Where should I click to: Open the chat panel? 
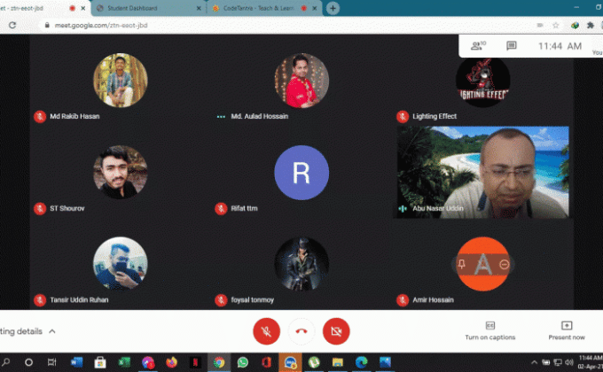coord(511,46)
